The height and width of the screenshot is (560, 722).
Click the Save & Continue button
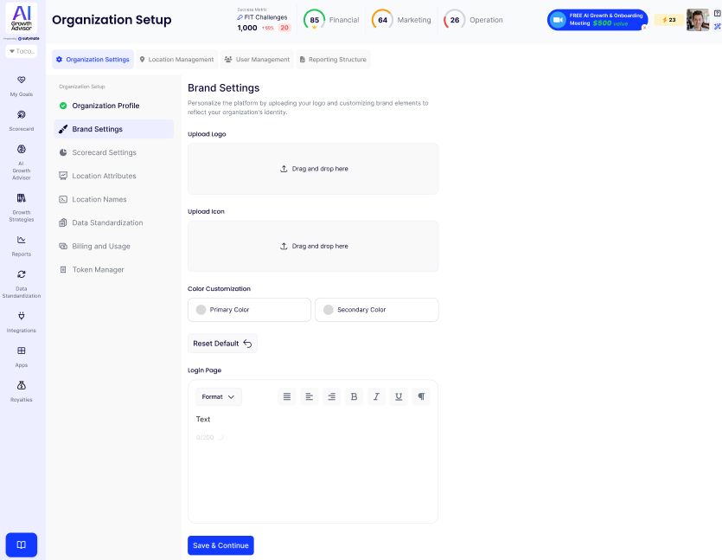point(220,545)
